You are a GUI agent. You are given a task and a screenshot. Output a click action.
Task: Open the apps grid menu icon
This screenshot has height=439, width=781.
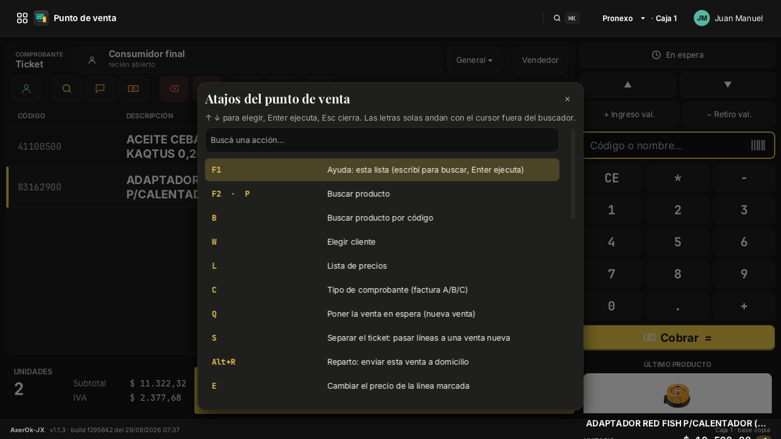(22, 18)
